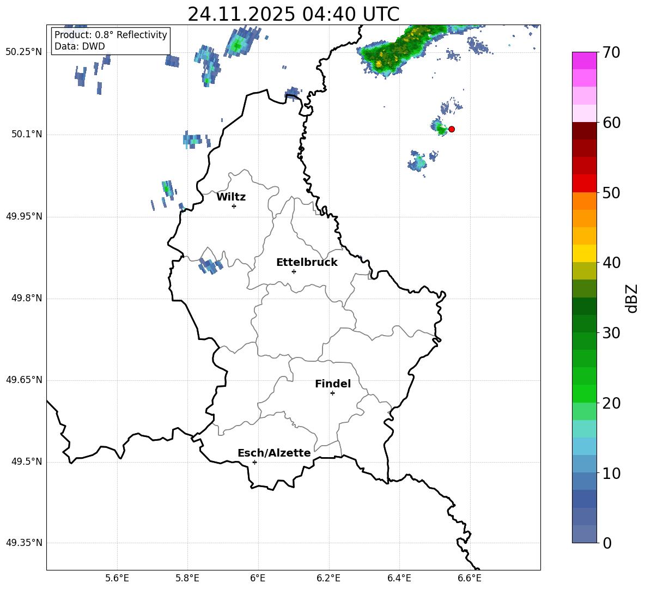Image resolution: width=645 pixels, height=589 pixels.
Task: Click the Esch/Alzette station cross marker
Action: [x=254, y=462]
